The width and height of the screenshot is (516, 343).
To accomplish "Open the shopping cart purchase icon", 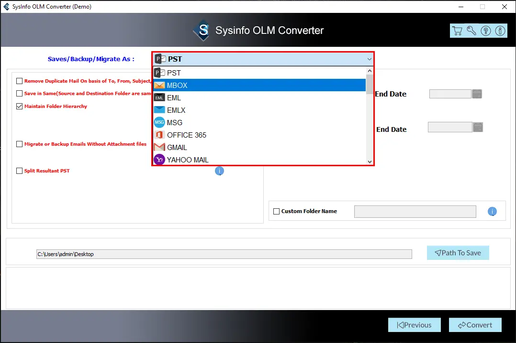I will click(x=457, y=31).
